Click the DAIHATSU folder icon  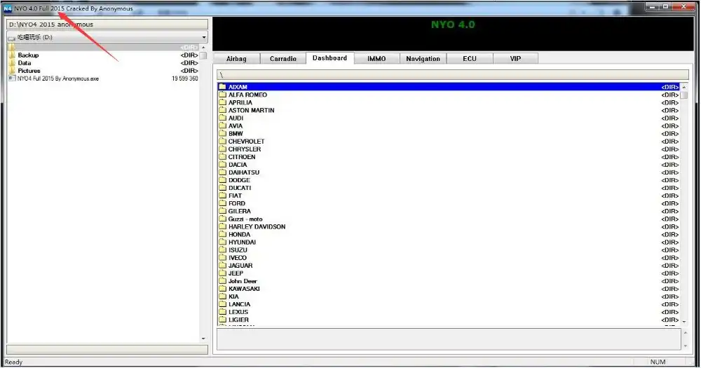click(223, 172)
